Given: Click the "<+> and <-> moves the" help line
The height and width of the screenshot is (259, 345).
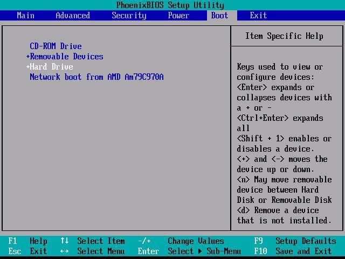Looking at the screenshot, I should (282, 159).
